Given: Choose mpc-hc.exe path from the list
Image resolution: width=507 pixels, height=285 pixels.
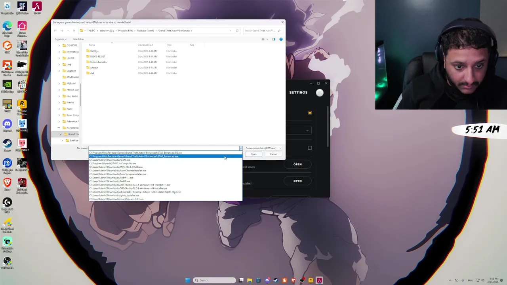Looking at the screenshot, I should click(x=166, y=163).
